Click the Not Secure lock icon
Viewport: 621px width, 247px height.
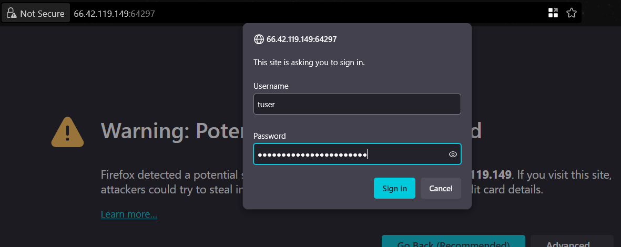click(x=11, y=14)
